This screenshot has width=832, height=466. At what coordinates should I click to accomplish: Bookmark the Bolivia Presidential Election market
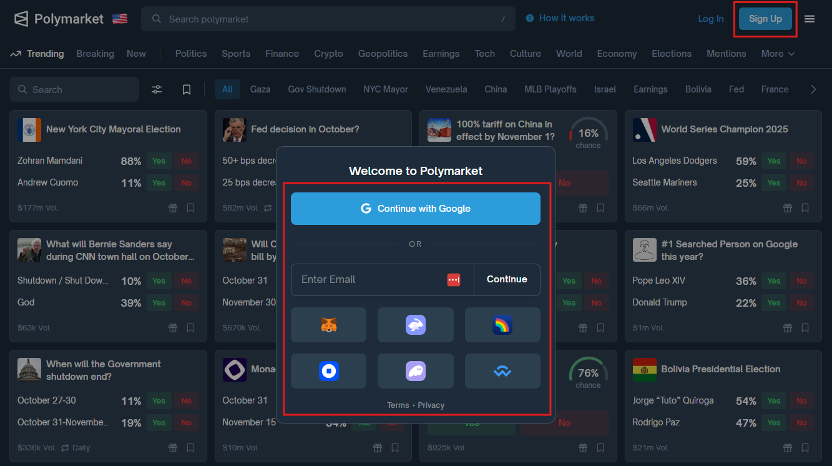tap(805, 448)
